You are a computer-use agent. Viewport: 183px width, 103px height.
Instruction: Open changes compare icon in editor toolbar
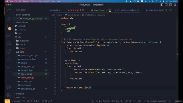pyautogui.click(x=166, y=10)
